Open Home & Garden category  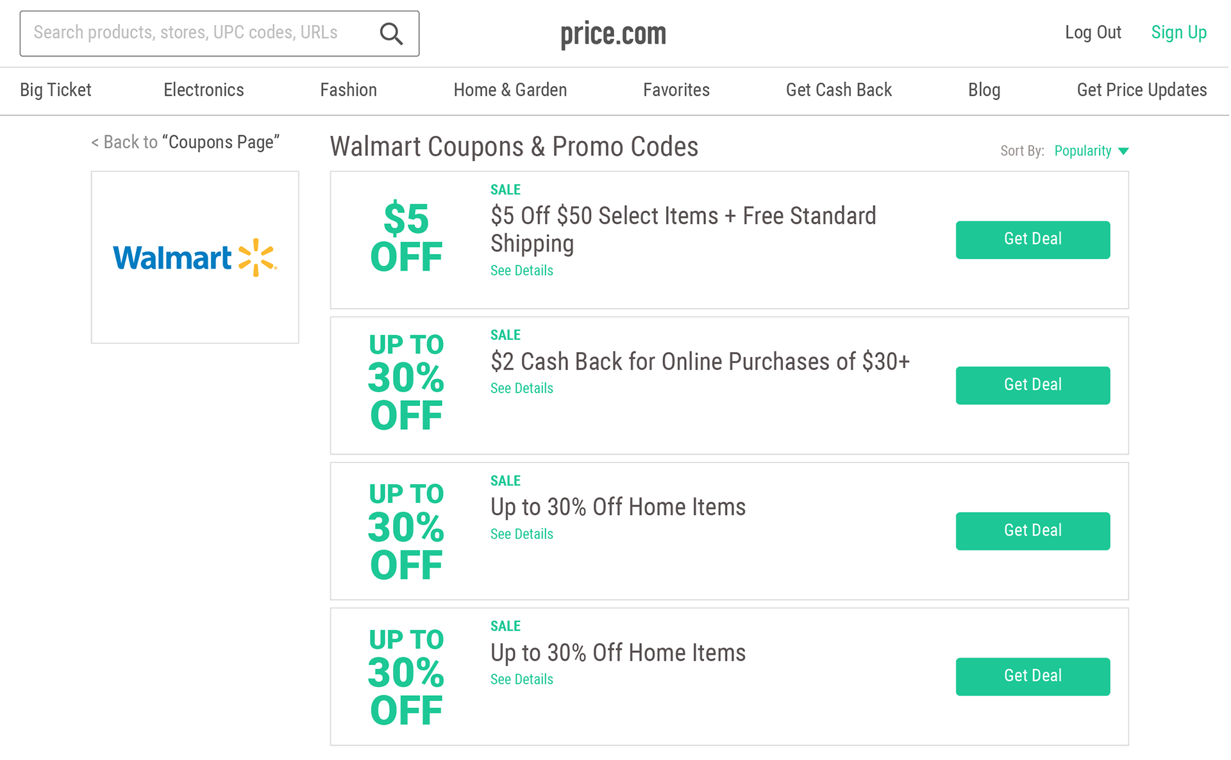click(x=510, y=90)
